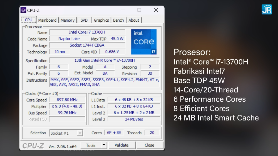Screen dimensions: 278x156
Task: Click the Family value 6
Action: pos(59,67)
